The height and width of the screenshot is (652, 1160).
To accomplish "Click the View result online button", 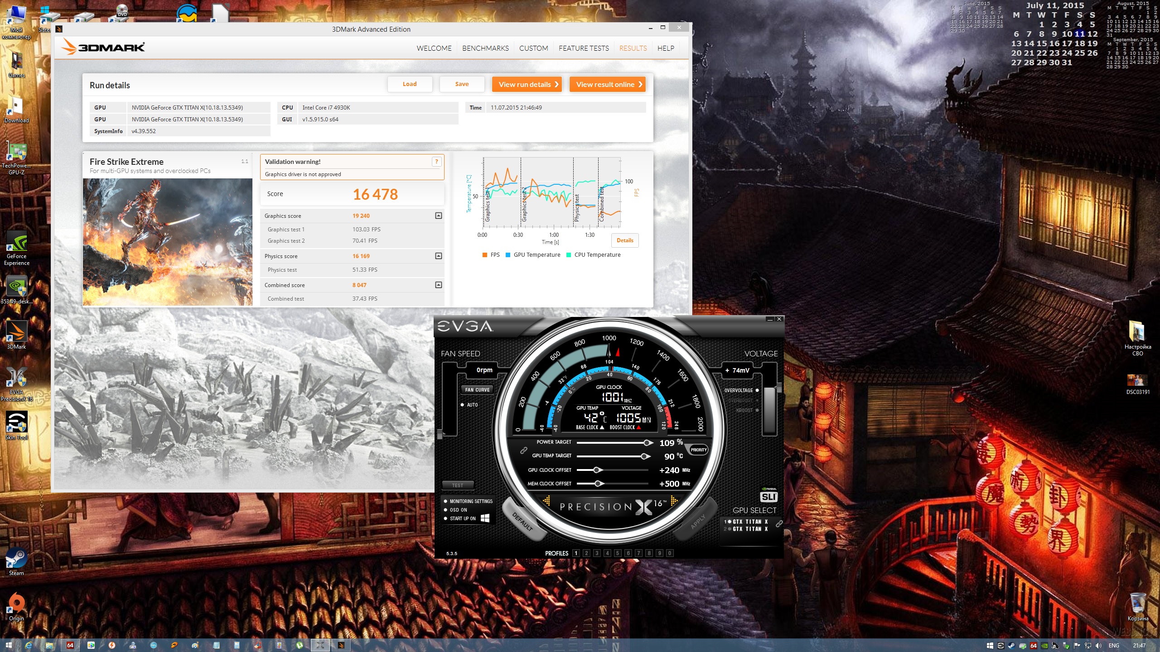I will click(x=607, y=85).
